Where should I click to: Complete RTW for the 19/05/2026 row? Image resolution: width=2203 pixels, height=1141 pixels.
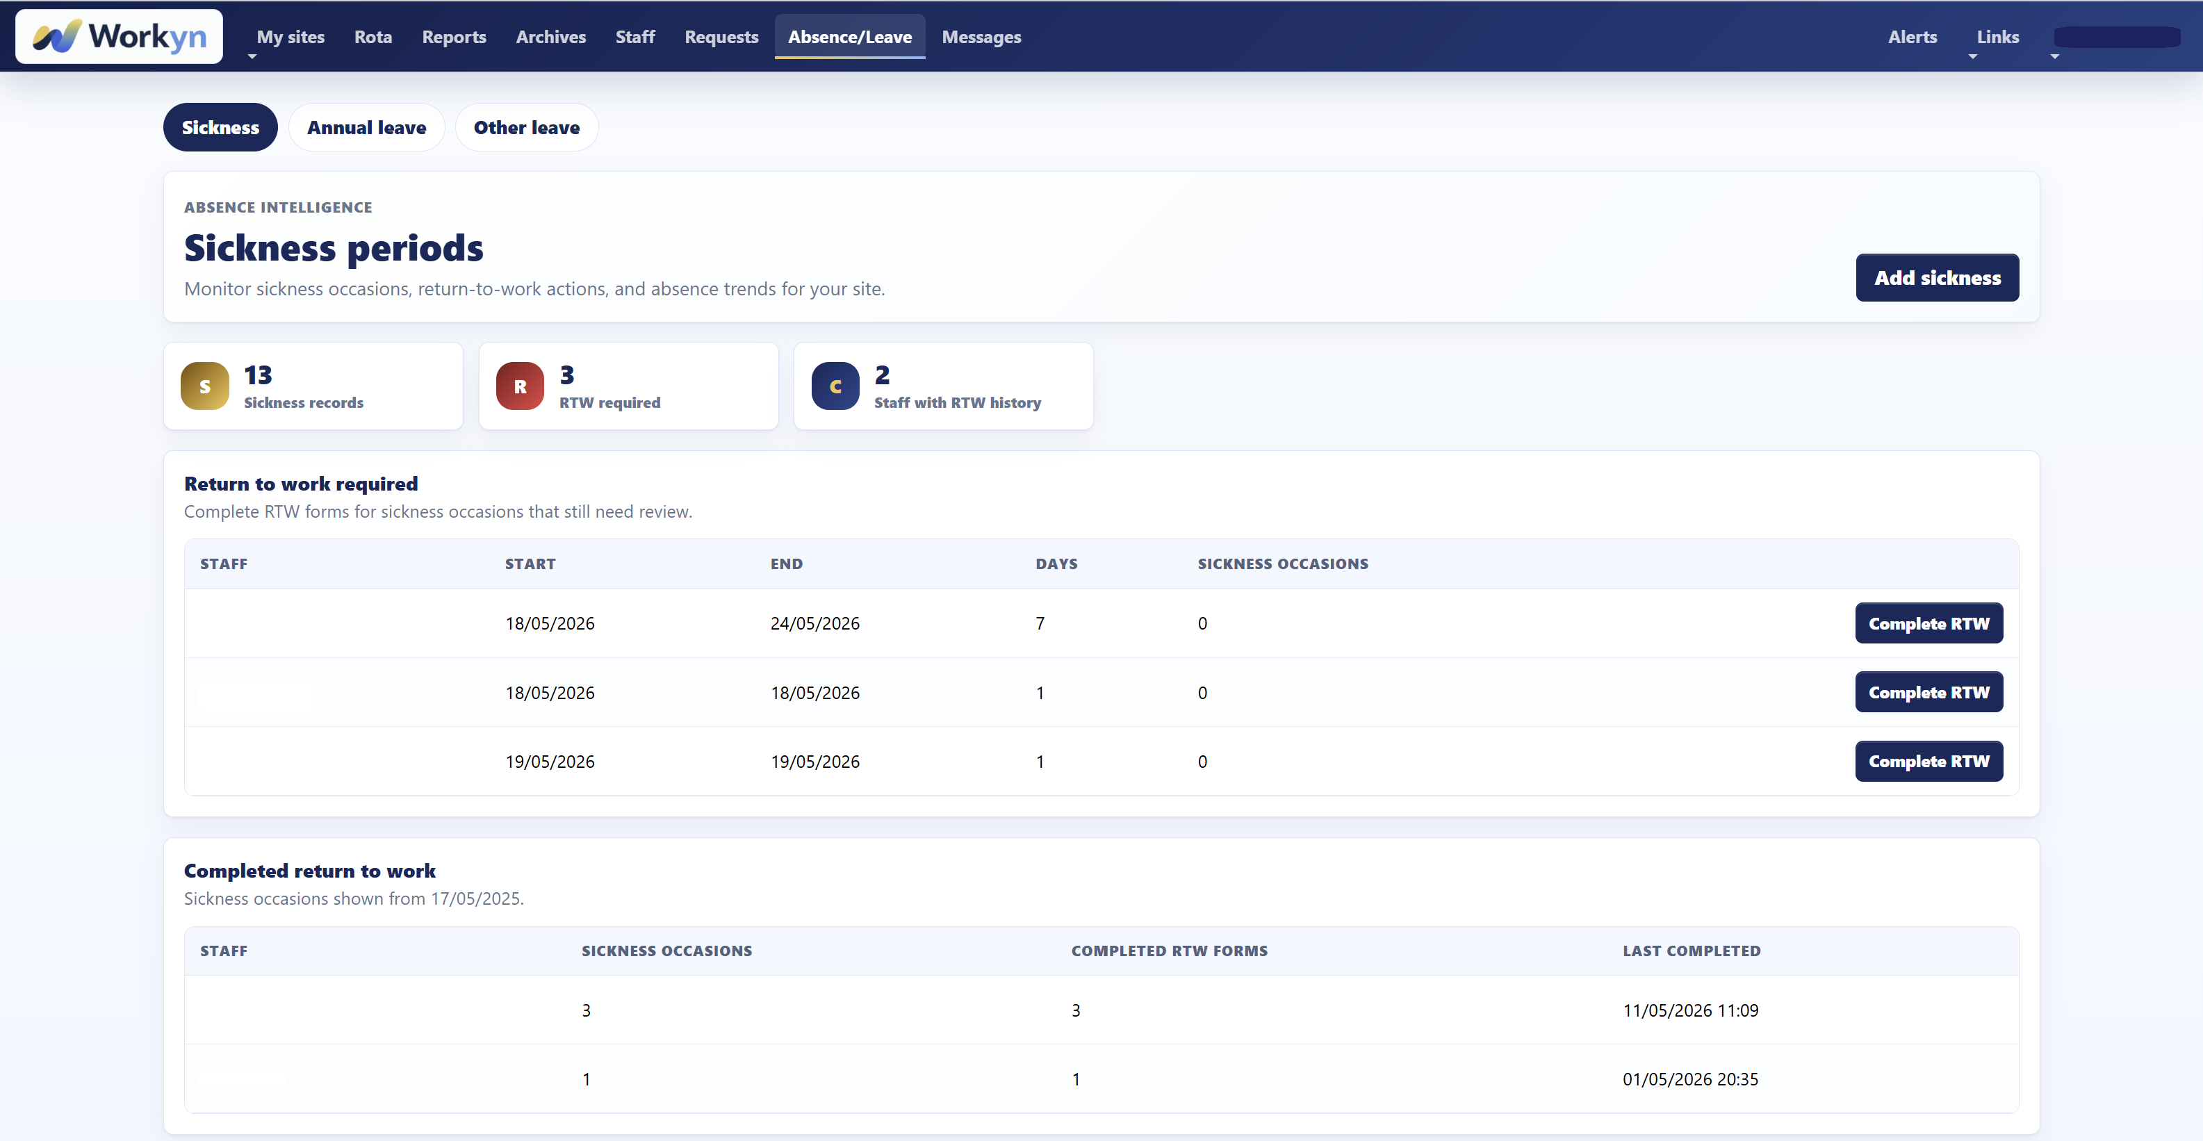(1928, 761)
